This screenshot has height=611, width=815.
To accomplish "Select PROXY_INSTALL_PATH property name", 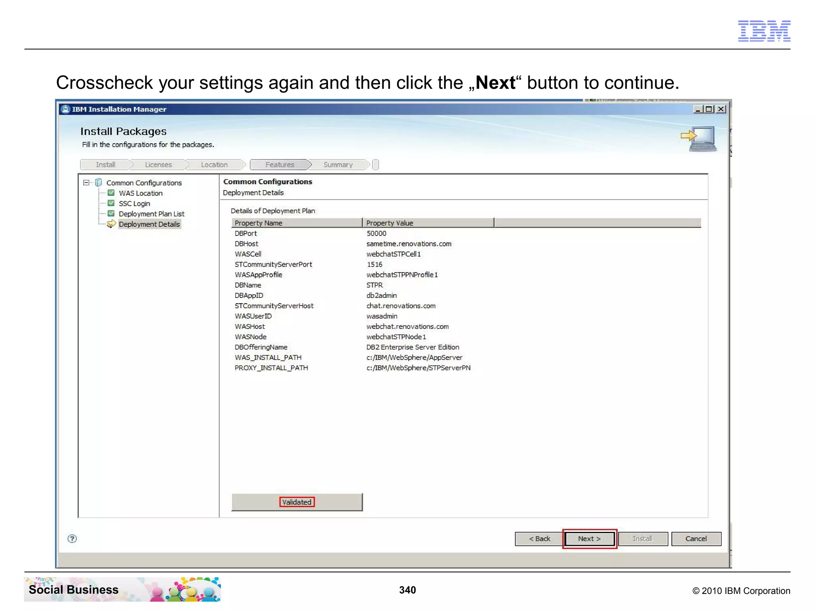I will tap(271, 368).
